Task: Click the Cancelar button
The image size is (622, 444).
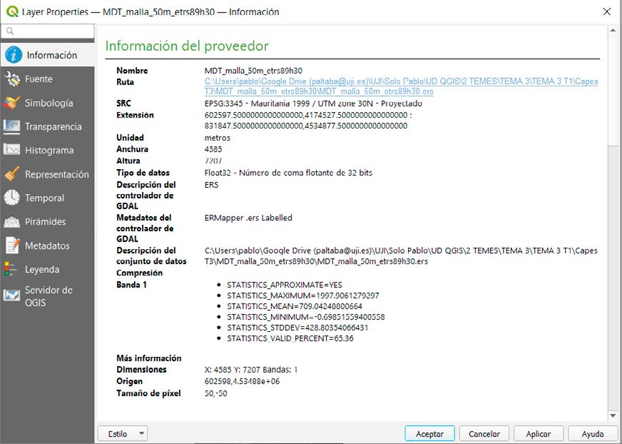Action: click(x=484, y=434)
